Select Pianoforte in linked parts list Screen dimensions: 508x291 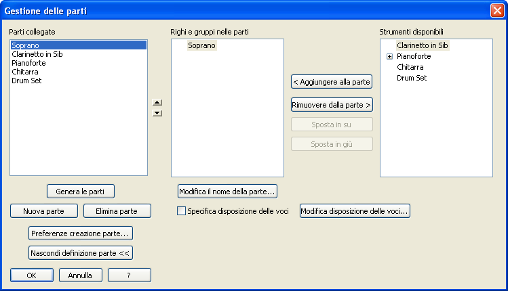tap(28, 63)
